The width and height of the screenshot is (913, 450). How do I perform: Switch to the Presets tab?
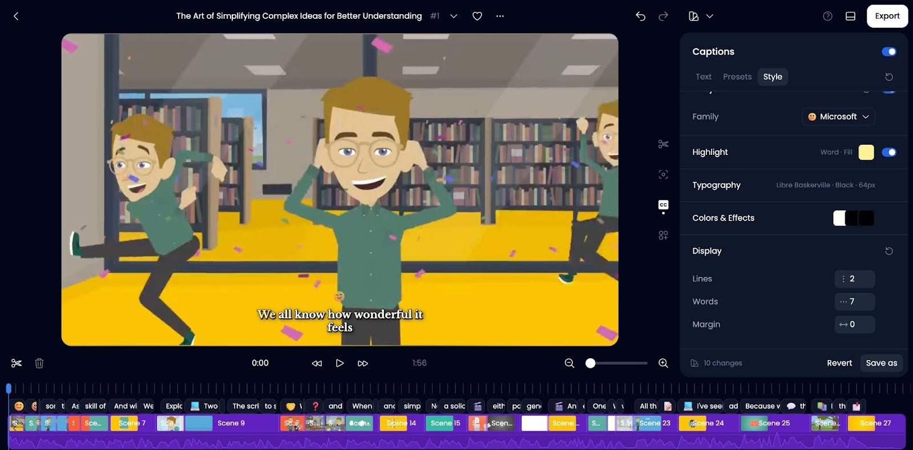[737, 77]
